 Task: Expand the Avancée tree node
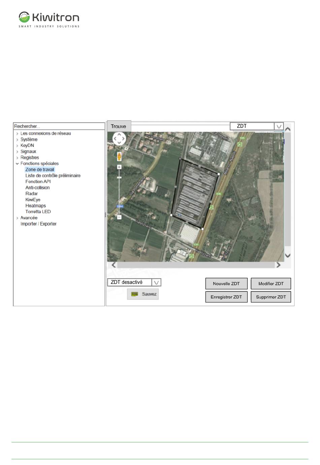point(17,218)
